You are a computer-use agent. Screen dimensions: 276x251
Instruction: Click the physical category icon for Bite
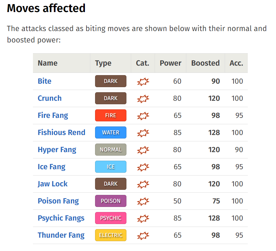pyautogui.click(x=143, y=81)
